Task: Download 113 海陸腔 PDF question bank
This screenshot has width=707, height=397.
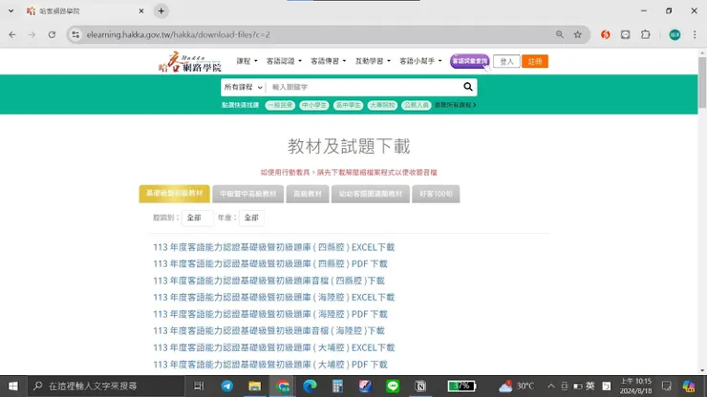Action: 270,314
